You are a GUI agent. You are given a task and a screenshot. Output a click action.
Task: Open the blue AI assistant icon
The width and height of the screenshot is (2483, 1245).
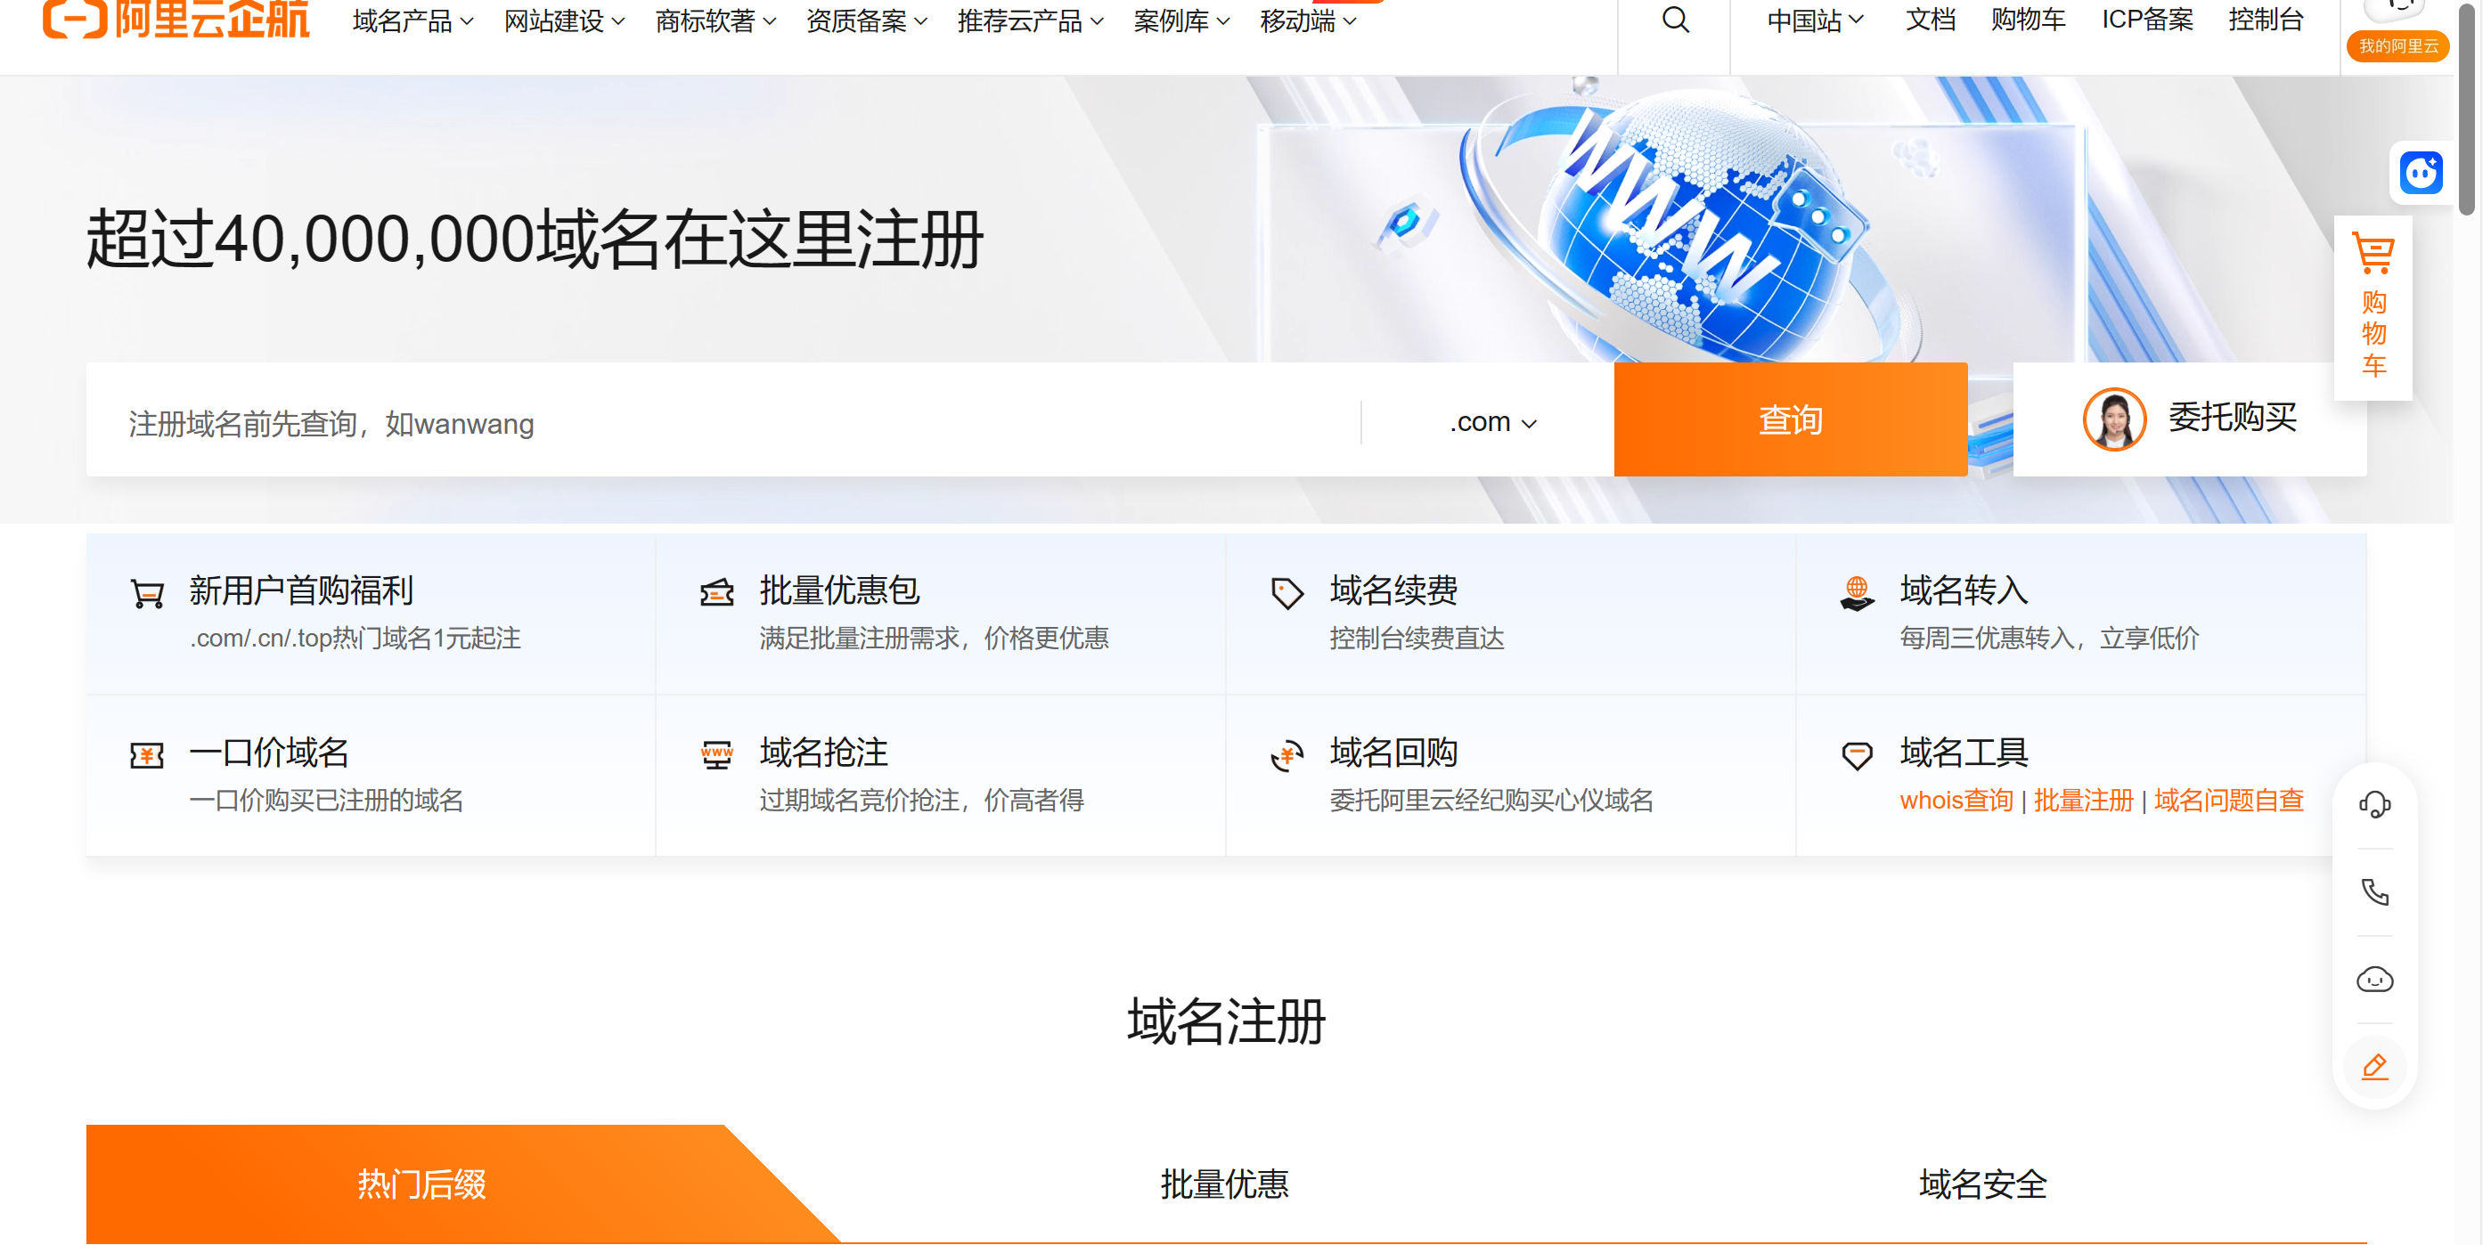point(2422,172)
